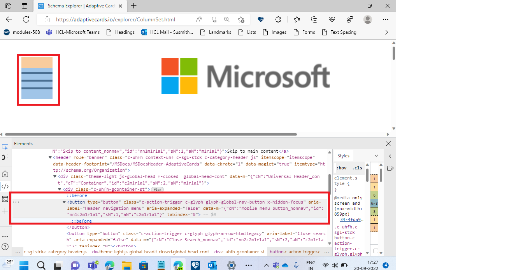Viewport: 523px width, 270px height.
Task: Open Edge Settings and more menu
Action: [x=386, y=19]
